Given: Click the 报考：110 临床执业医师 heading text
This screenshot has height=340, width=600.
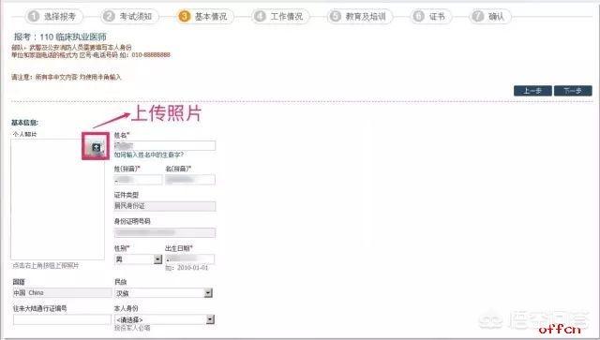Looking at the screenshot, I should tap(60, 37).
